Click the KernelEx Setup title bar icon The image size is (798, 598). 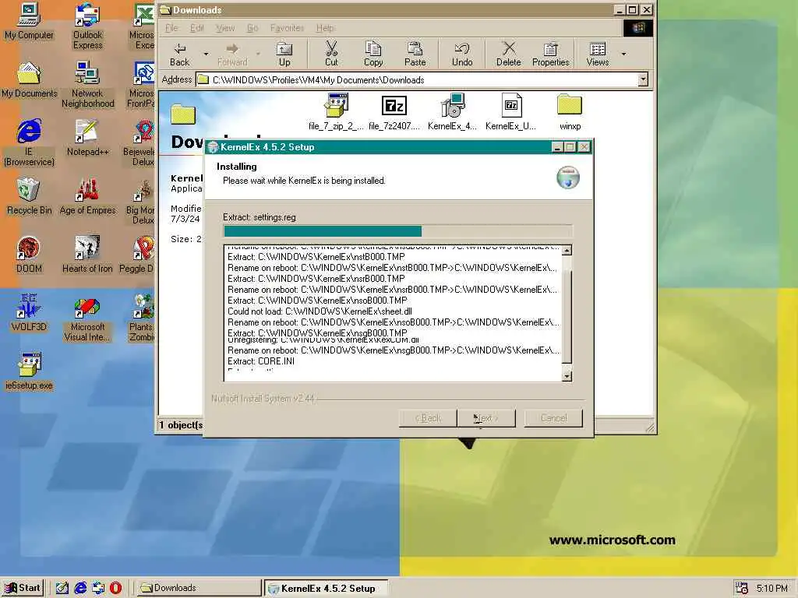pyautogui.click(x=213, y=147)
